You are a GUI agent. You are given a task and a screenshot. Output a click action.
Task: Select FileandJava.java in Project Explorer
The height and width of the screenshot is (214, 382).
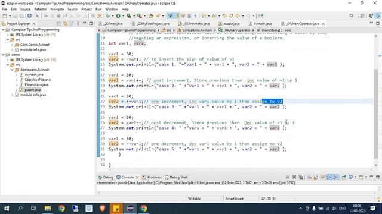(36, 84)
